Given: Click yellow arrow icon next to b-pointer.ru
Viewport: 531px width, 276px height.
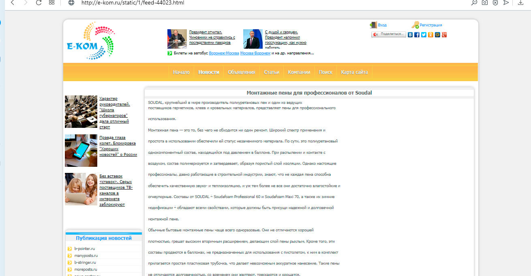Looking at the screenshot, I should pyautogui.click(x=70, y=248).
